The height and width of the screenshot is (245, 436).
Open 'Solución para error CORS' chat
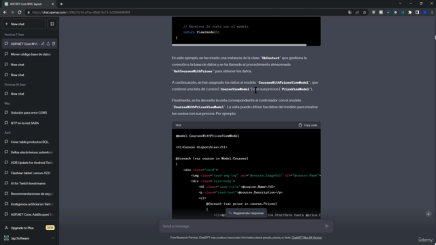[29, 113]
